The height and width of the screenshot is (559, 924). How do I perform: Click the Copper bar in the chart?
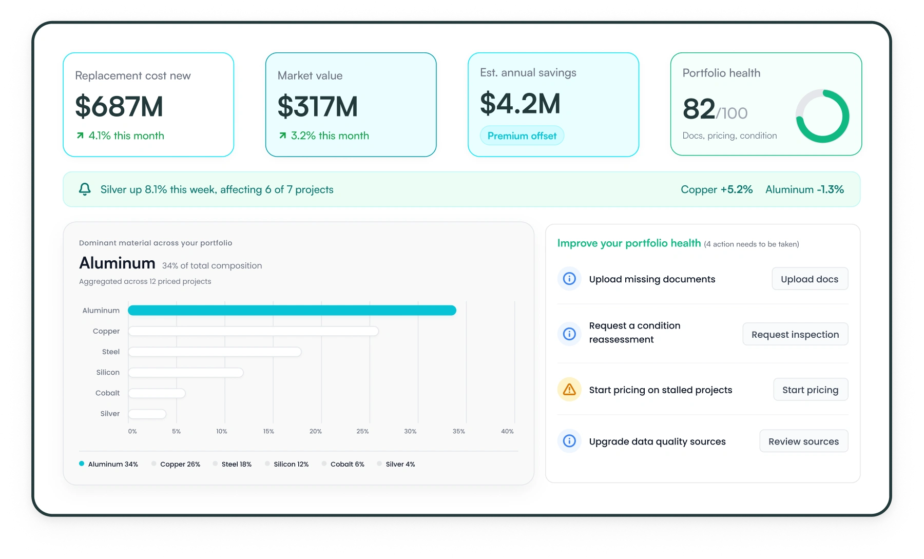pyautogui.click(x=254, y=331)
